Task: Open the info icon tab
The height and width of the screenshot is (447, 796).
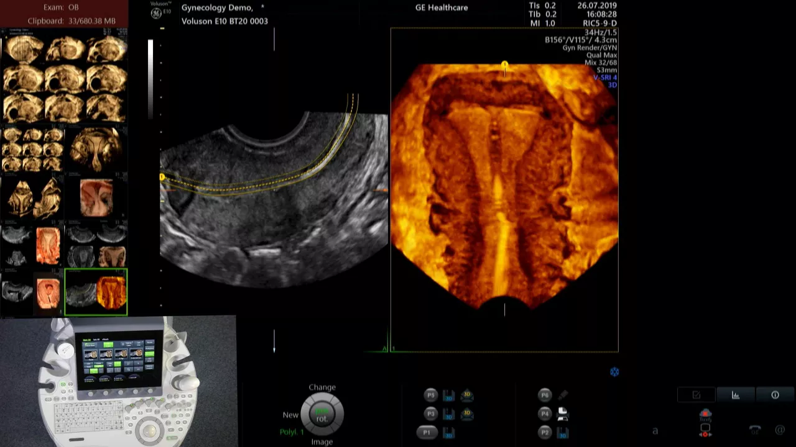Action: 775,395
